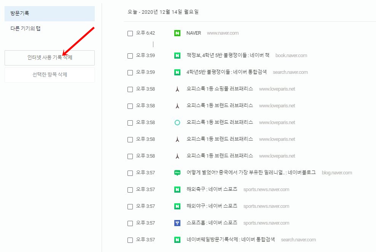The image size is (376, 252).
Task: Click the green blog icon for 네이버블로그 entry
Action: (177, 173)
